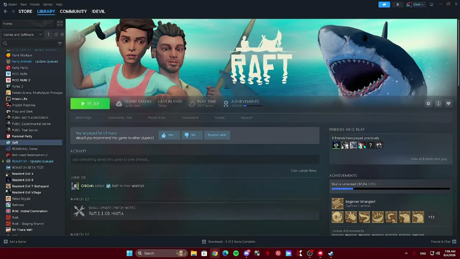
Task: Open the Help menu
Action: coord(59,4)
